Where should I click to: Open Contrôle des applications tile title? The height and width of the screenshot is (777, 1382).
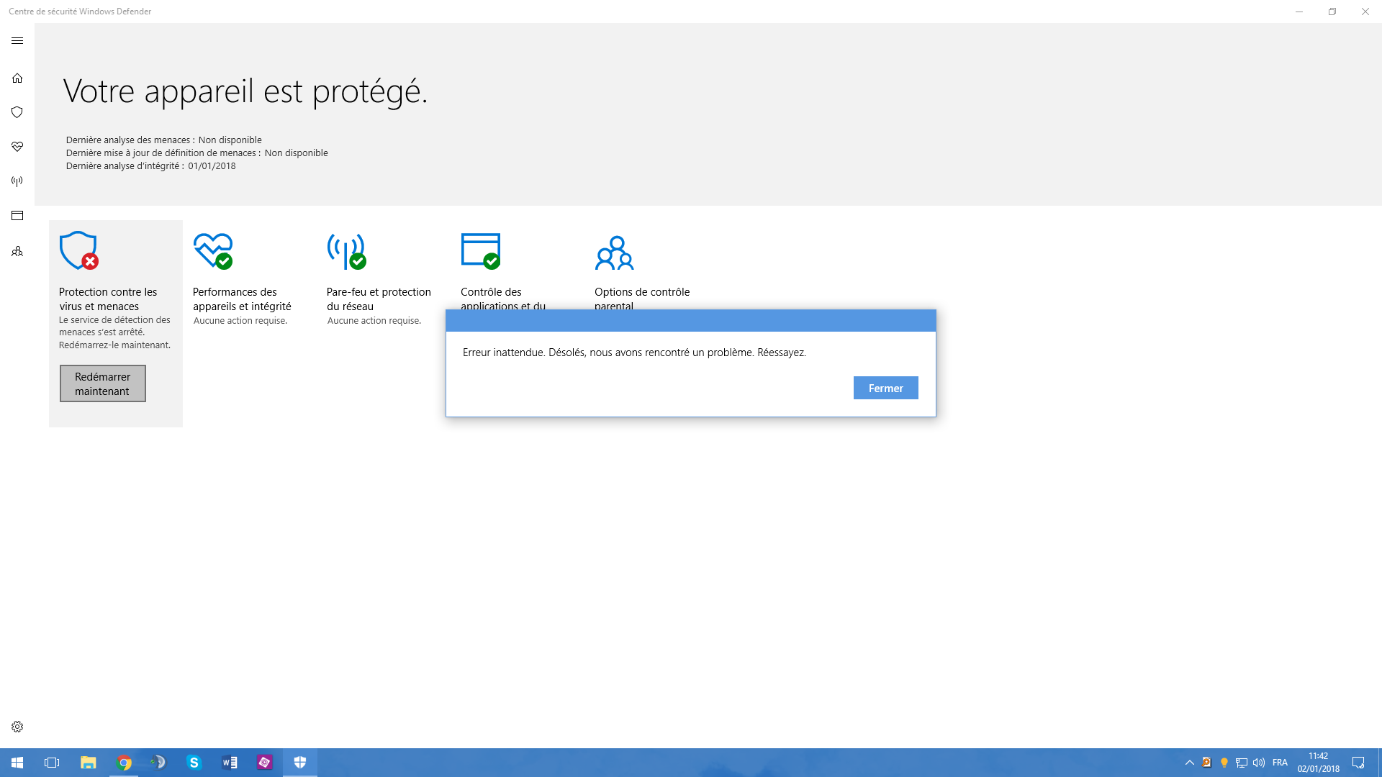(x=503, y=298)
